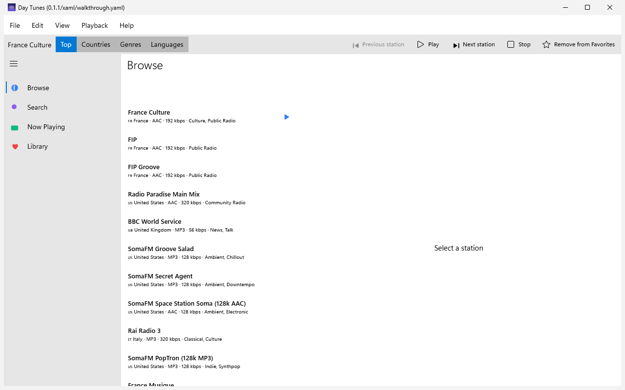Click the Select a station placeholder text
Image resolution: width=625 pixels, height=390 pixels.
coord(458,248)
